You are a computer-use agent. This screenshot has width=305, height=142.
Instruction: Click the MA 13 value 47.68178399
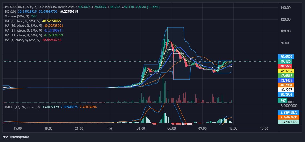click(53, 35)
